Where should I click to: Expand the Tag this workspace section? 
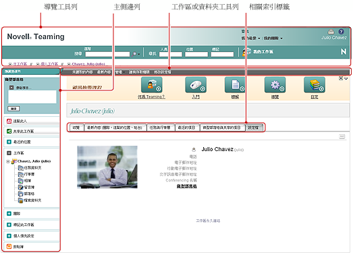(x=9, y=225)
